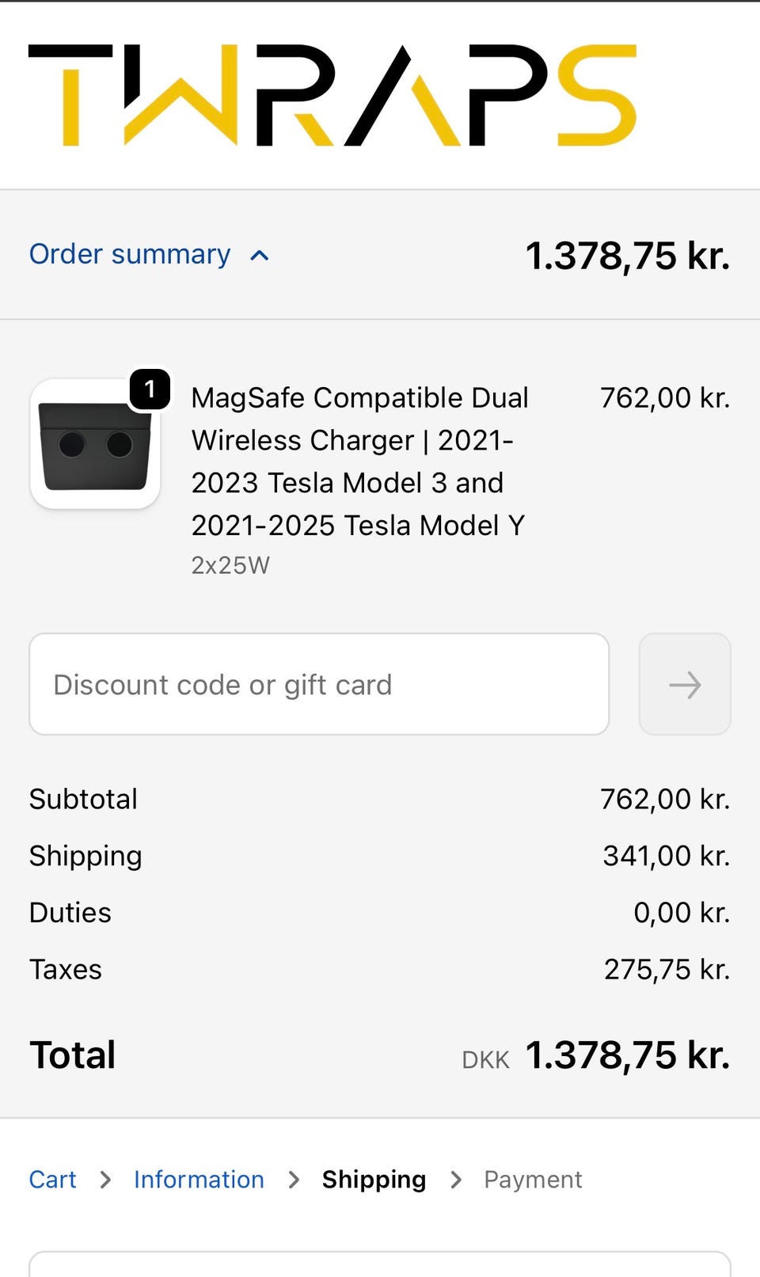Click the chevron before Payment
Screen dimensions: 760x1277
click(x=456, y=1180)
